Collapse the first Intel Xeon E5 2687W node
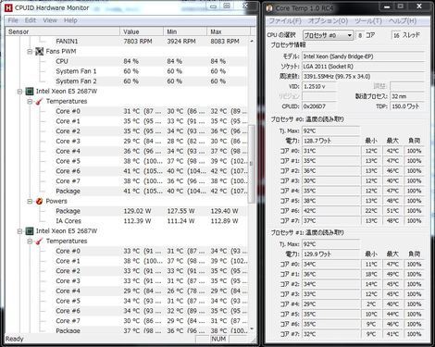 coord(19,92)
